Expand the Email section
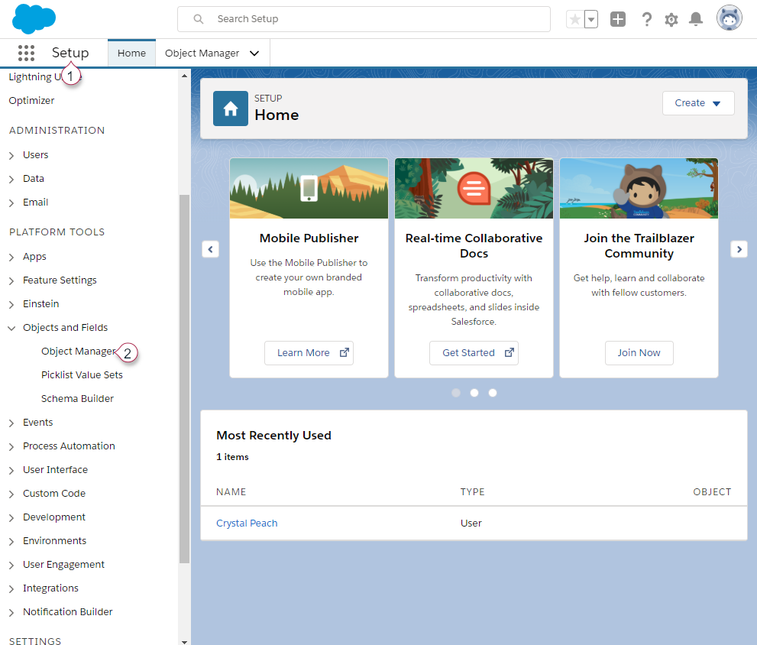The height and width of the screenshot is (645, 757). tap(11, 203)
